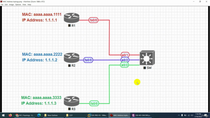Restore down the IrfanView window

[x=200, y=2]
